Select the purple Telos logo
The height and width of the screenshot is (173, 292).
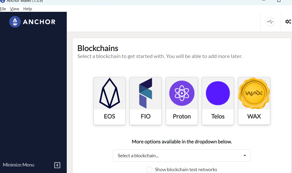click(x=218, y=93)
